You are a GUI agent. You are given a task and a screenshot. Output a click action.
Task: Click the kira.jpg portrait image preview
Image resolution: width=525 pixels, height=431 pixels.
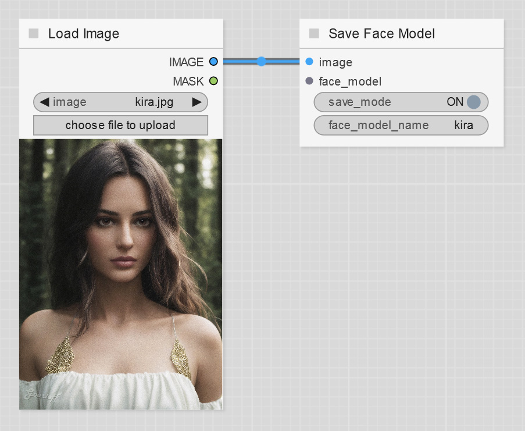point(121,273)
